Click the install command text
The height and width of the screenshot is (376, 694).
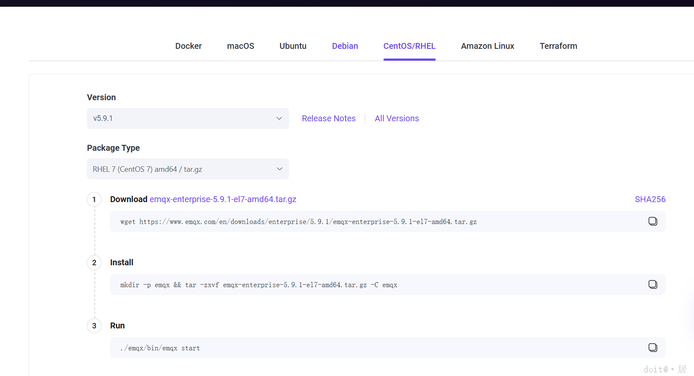click(x=259, y=285)
